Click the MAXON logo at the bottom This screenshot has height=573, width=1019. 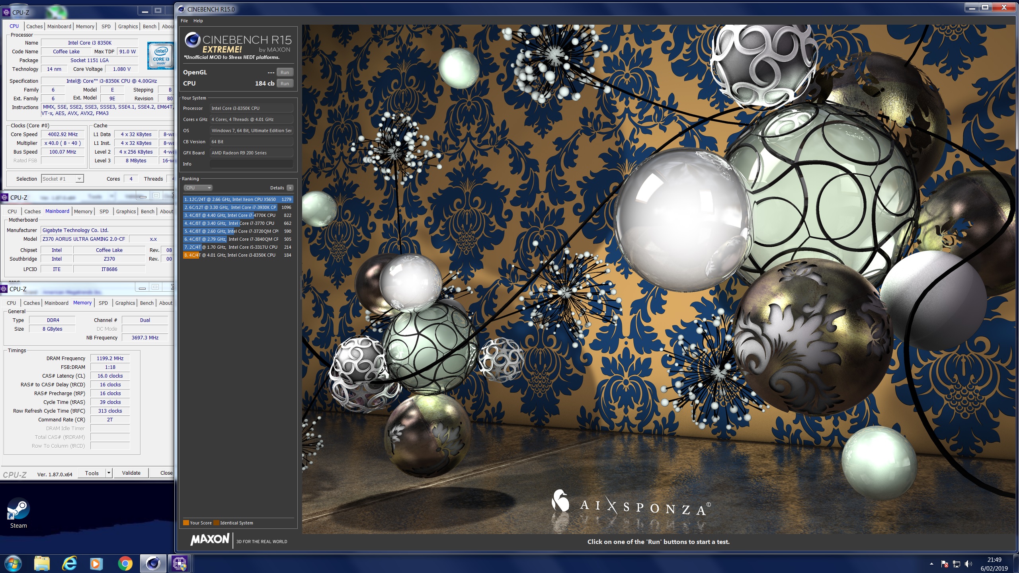pyautogui.click(x=209, y=540)
